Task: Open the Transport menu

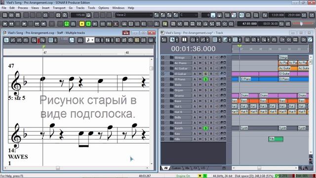Action: pyautogui.click(x=59, y=8)
